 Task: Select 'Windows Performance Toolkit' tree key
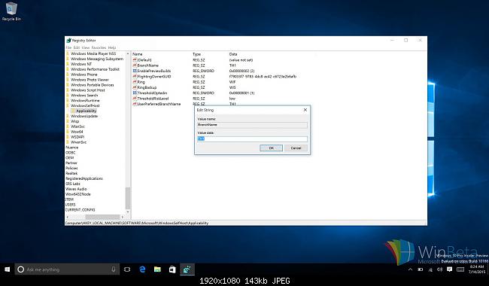click(x=95, y=69)
